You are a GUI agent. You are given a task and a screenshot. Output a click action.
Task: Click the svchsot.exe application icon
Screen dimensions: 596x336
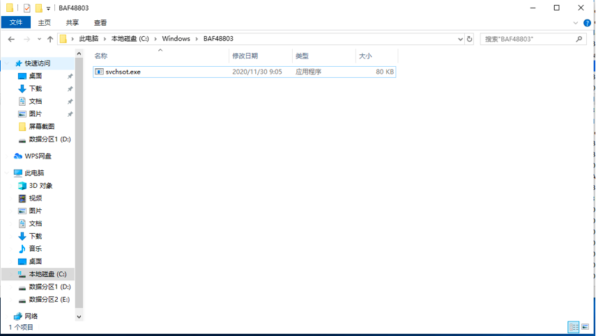[99, 72]
